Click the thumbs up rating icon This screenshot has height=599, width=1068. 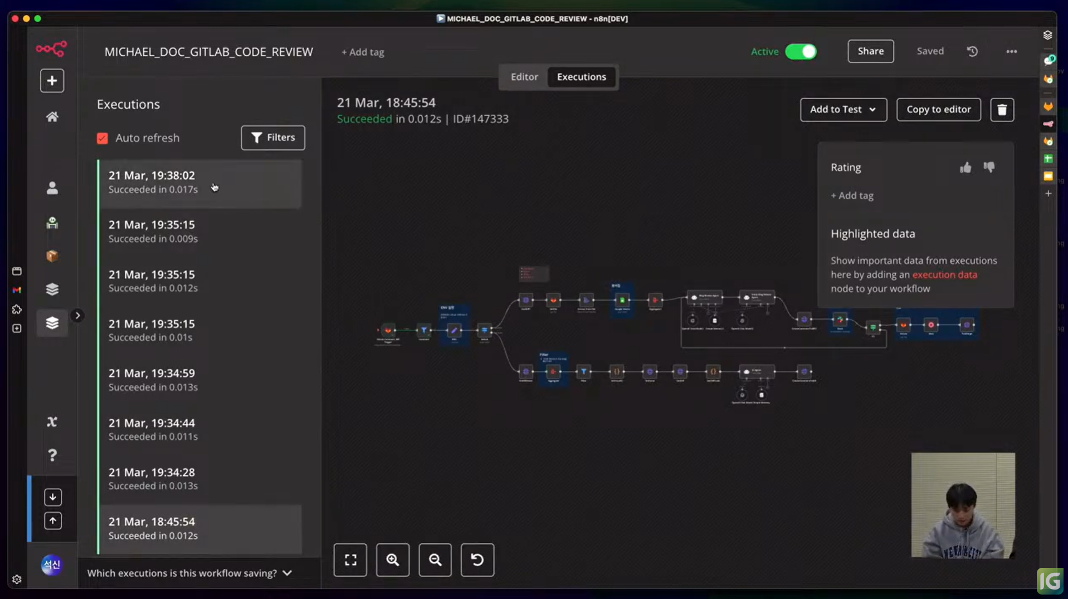(x=965, y=168)
